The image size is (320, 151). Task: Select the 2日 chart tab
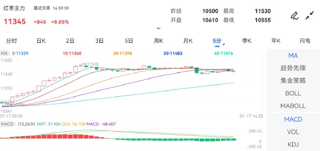pos(70,41)
